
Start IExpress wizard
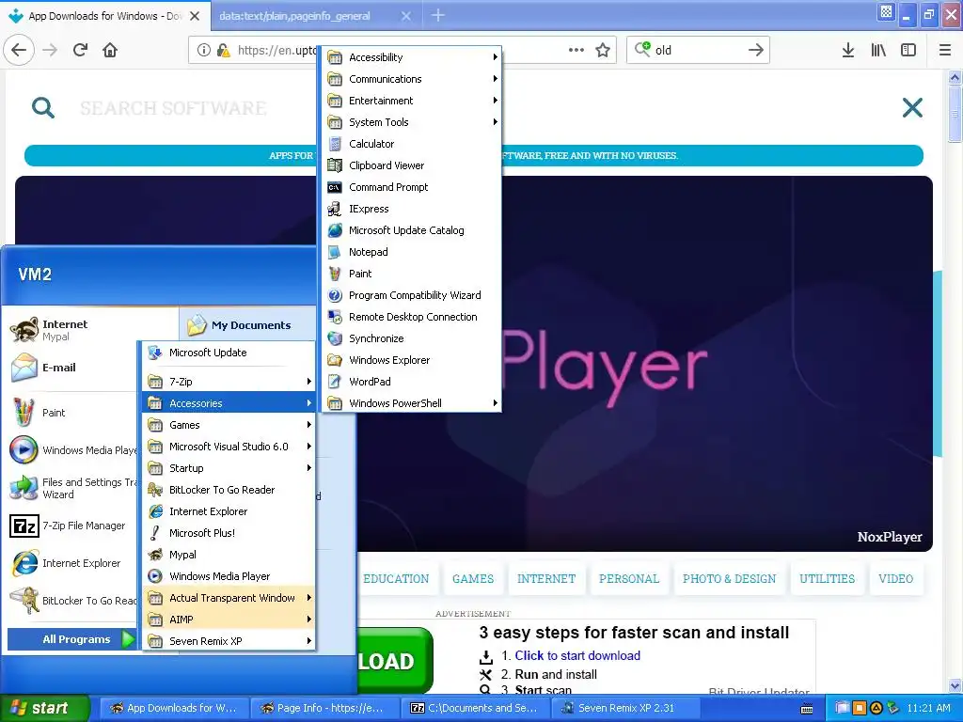click(x=412, y=209)
